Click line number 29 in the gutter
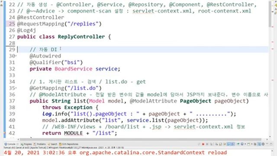The image size is (277, 156). click(12, 49)
